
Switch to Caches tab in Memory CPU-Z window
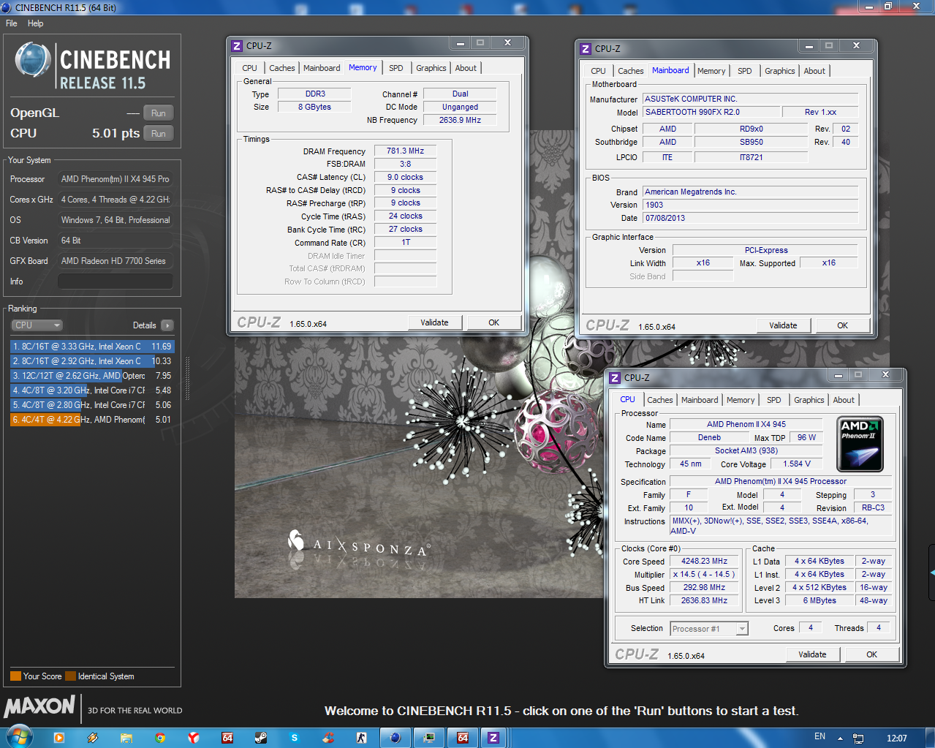coord(282,68)
